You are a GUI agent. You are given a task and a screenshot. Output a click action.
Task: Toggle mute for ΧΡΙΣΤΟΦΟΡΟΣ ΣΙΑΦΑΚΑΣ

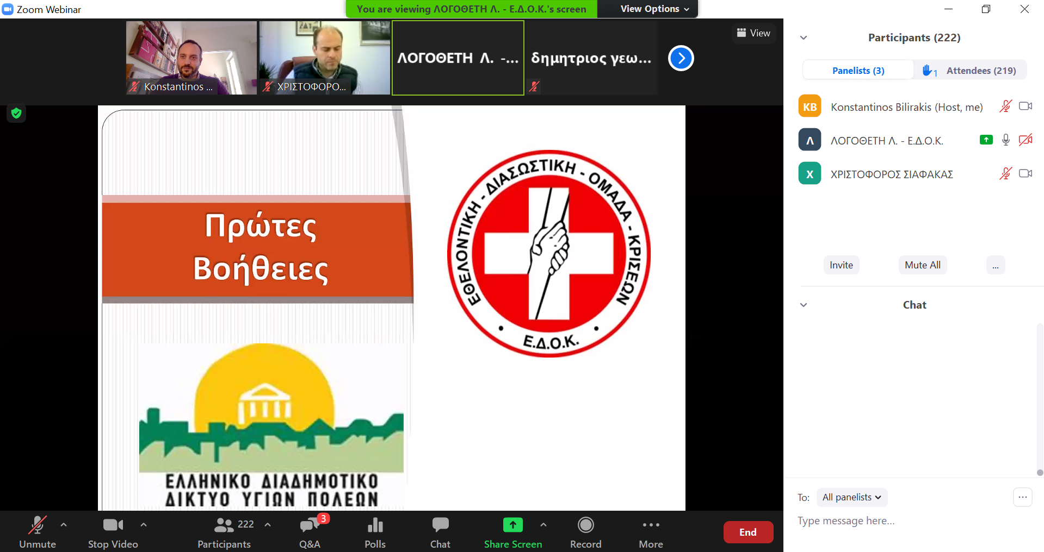click(x=1005, y=174)
